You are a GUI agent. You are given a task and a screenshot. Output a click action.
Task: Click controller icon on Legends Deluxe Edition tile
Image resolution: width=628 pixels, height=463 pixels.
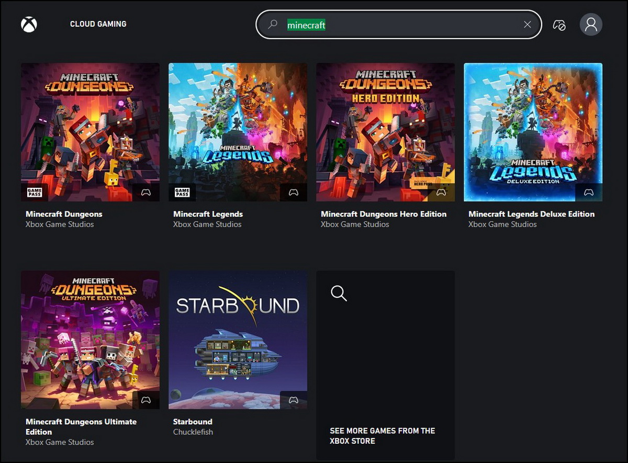pyautogui.click(x=589, y=193)
